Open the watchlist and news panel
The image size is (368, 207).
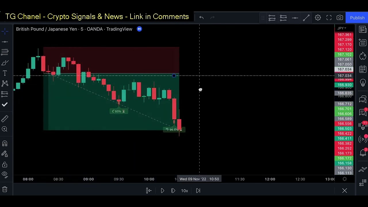click(363, 29)
